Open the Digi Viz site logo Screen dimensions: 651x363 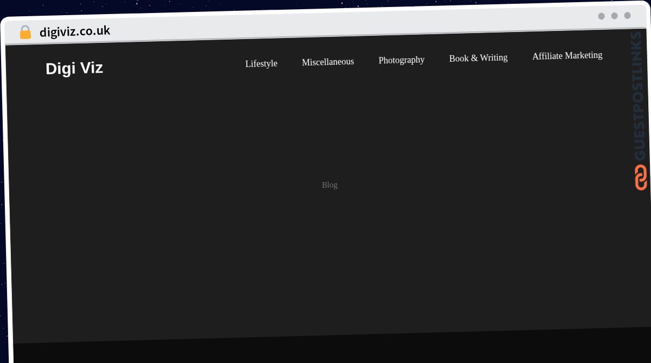tap(74, 68)
